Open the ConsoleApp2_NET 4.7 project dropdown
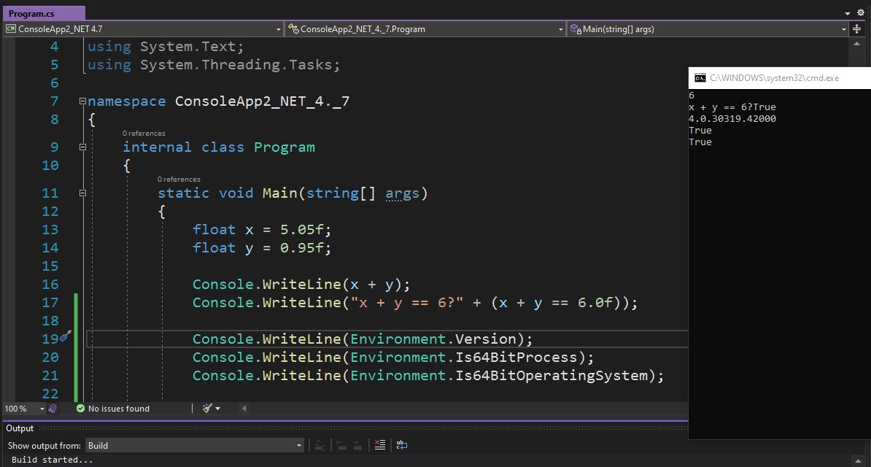 coord(144,29)
